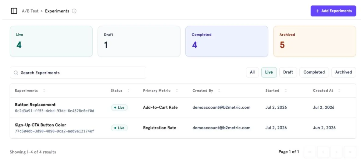Click the search magnifier icon
Viewport: 361px width, 165px height.
16,73
